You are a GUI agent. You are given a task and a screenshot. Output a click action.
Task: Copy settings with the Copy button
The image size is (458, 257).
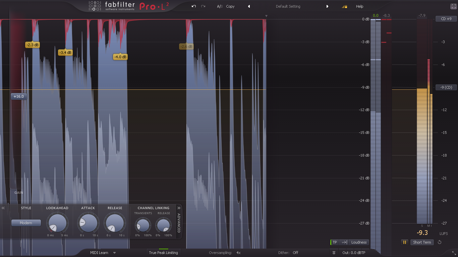[x=230, y=6]
